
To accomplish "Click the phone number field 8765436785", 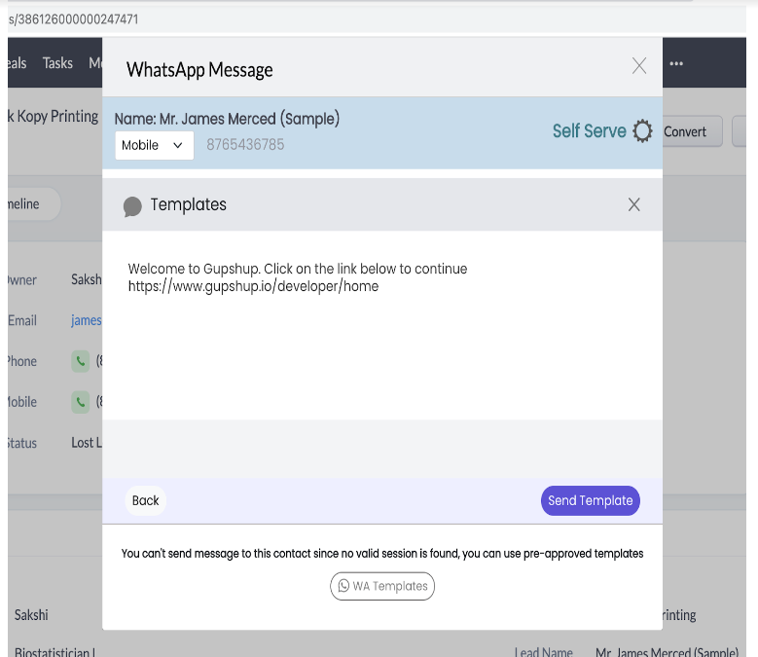I will 245,145.
